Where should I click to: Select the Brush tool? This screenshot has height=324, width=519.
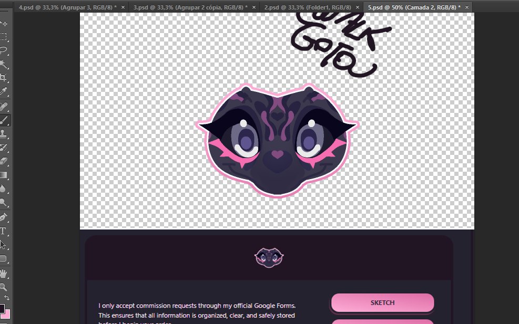click(4, 120)
